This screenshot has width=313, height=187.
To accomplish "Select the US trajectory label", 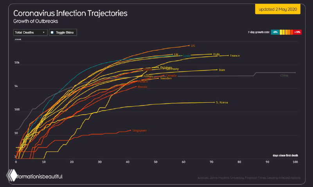I will point(192,46).
